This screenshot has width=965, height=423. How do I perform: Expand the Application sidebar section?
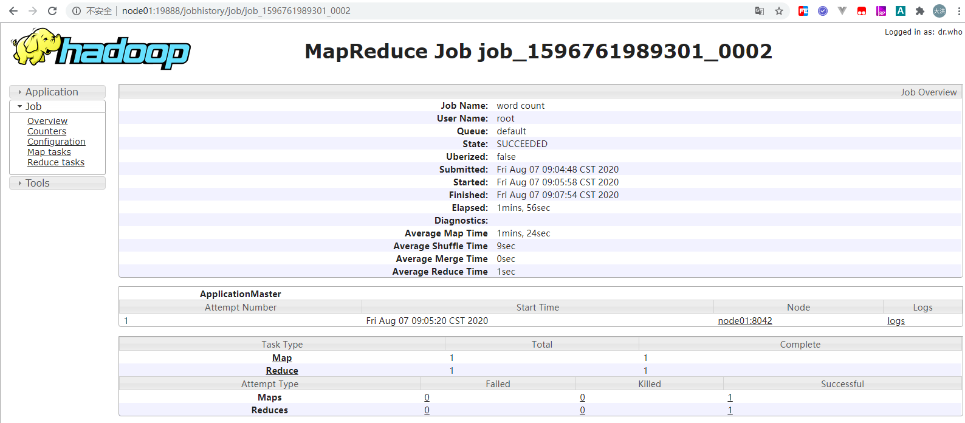[x=57, y=92]
